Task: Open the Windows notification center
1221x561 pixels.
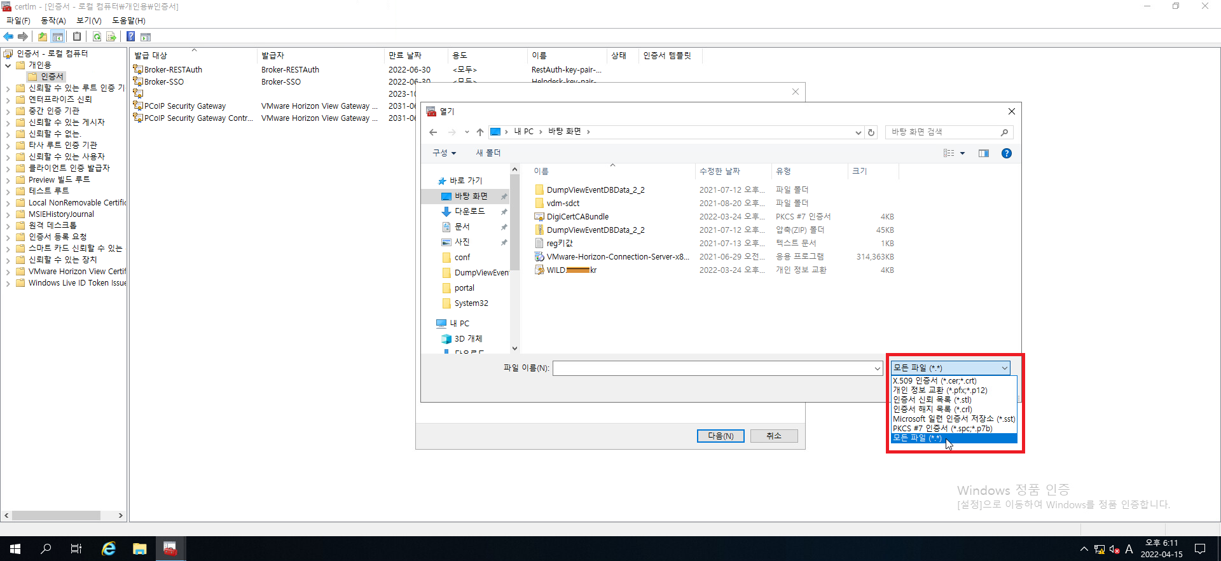Action: point(1200,548)
